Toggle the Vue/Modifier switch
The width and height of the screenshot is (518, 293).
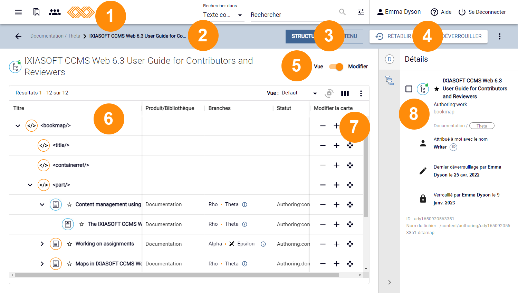pos(336,67)
